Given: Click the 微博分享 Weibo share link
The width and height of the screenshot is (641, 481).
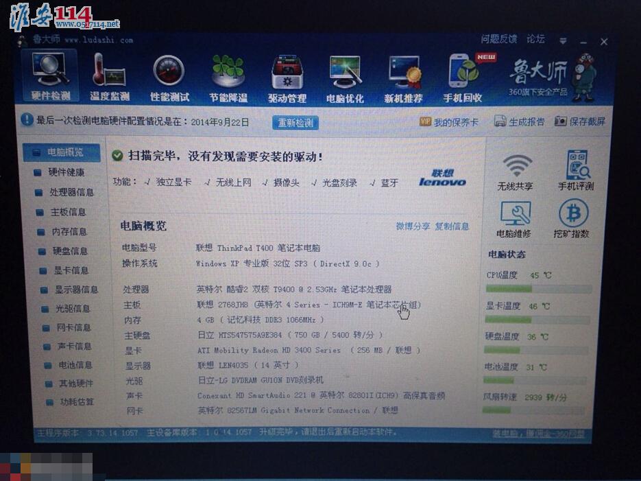Looking at the screenshot, I should pyautogui.click(x=413, y=226).
